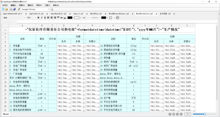The height and width of the screenshot is (117, 220).
Task: Switch to MonthMeasureBalance.cpf tab
Action: [x=119, y=14]
